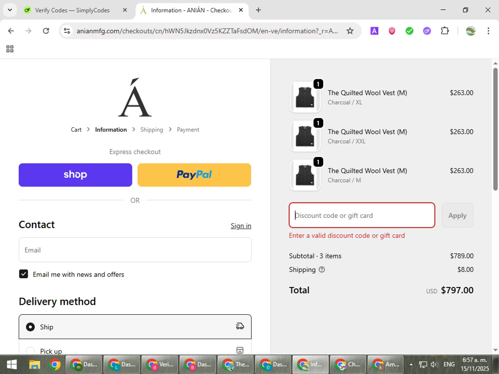This screenshot has width=499, height=374.
Task: Open the Chrome profile avatar
Action: tap(471, 31)
